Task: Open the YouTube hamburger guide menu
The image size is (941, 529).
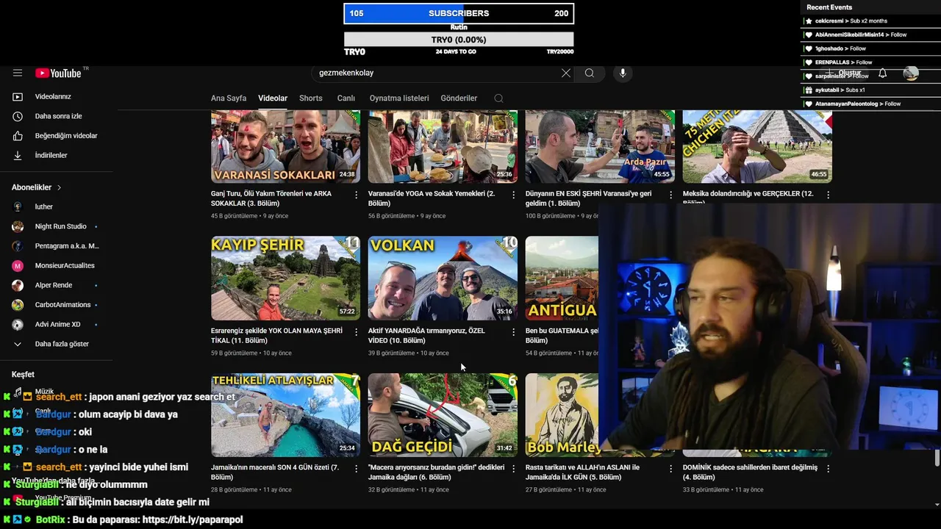Action: (x=18, y=73)
